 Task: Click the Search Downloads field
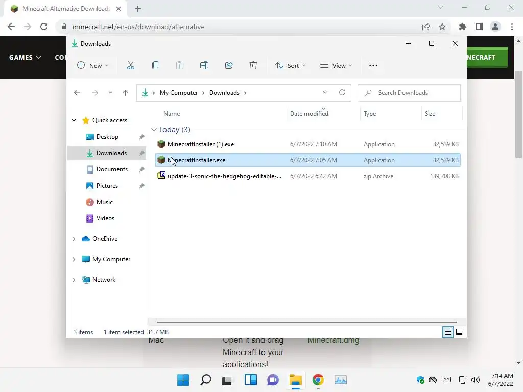[409, 93]
